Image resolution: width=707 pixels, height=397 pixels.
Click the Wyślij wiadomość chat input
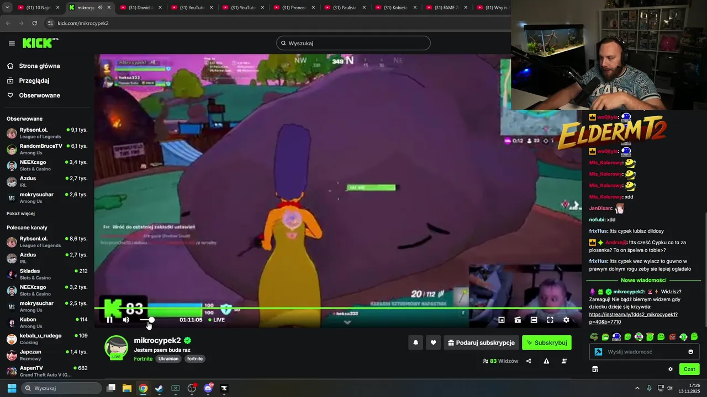click(643, 352)
